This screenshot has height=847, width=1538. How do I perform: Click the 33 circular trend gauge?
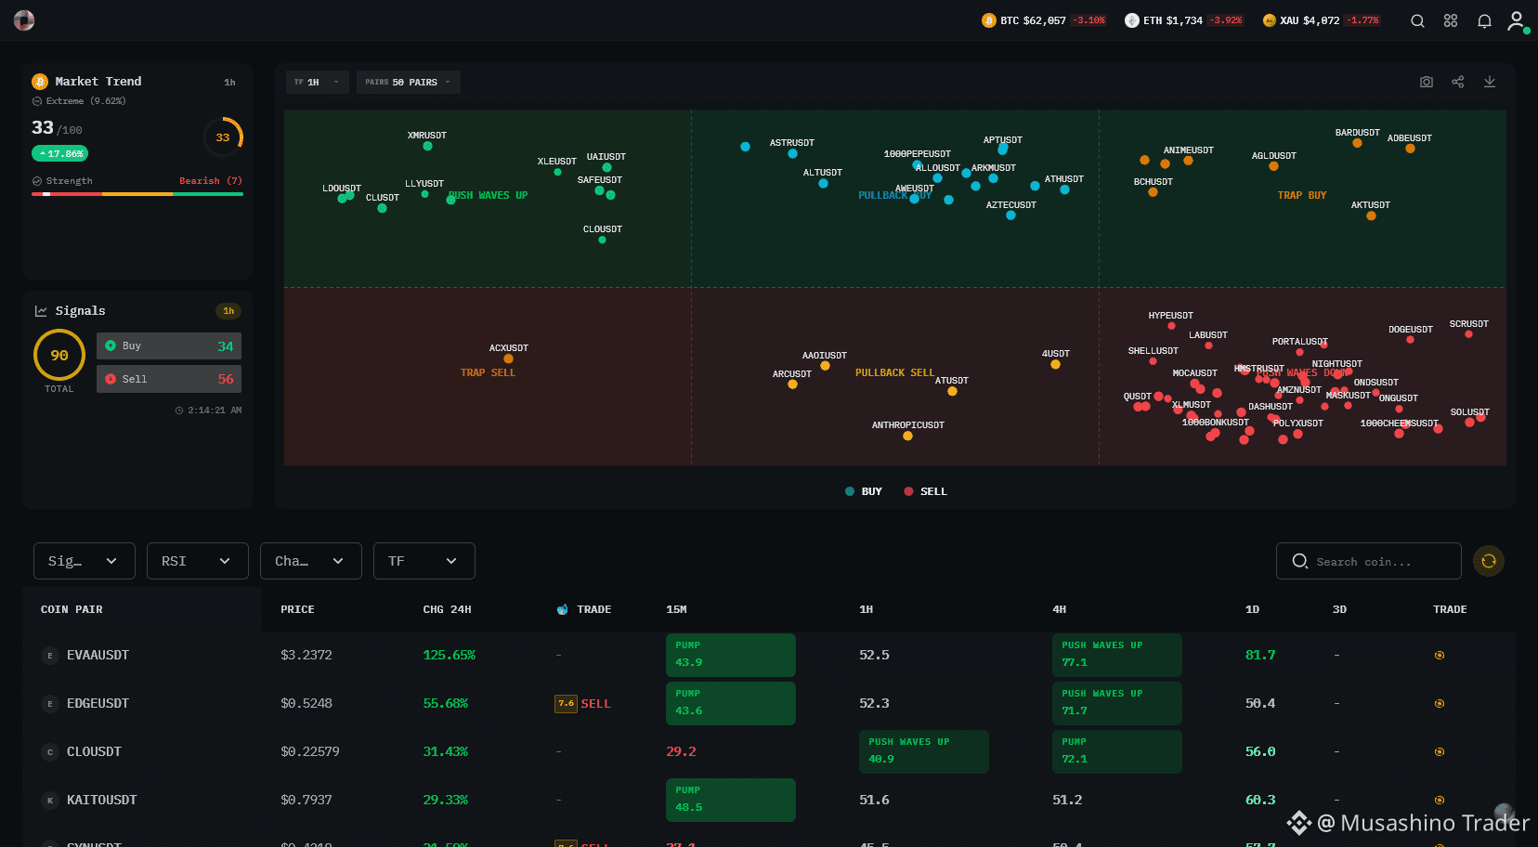pos(223,137)
